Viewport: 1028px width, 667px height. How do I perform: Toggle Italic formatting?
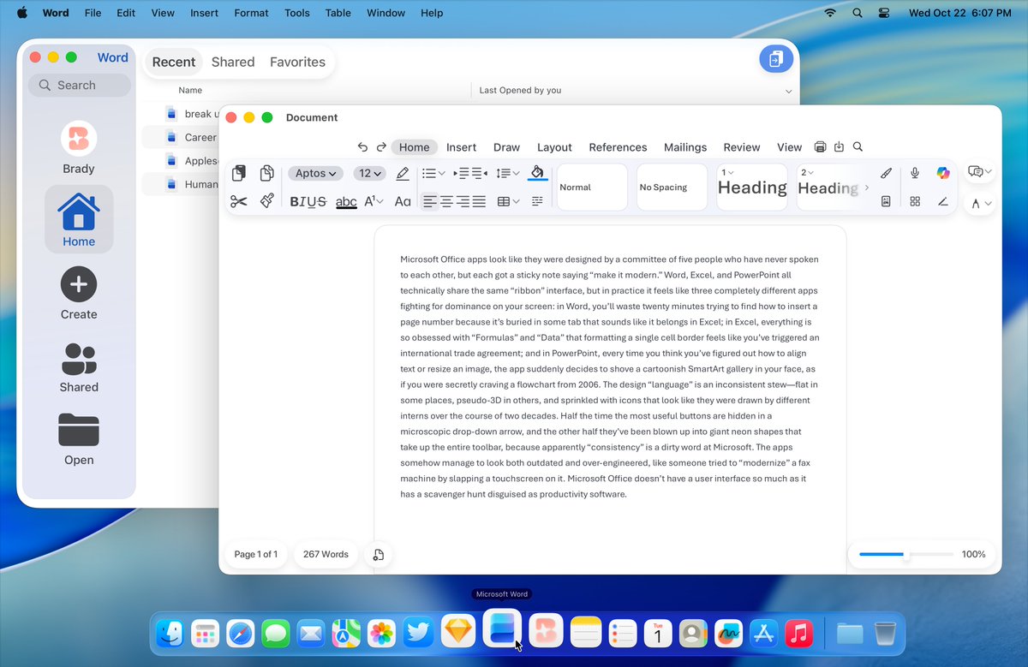pyautogui.click(x=302, y=202)
